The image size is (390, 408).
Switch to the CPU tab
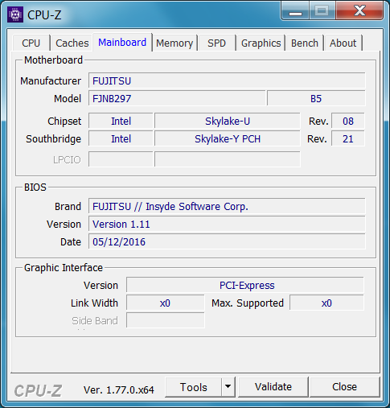click(x=31, y=43)
